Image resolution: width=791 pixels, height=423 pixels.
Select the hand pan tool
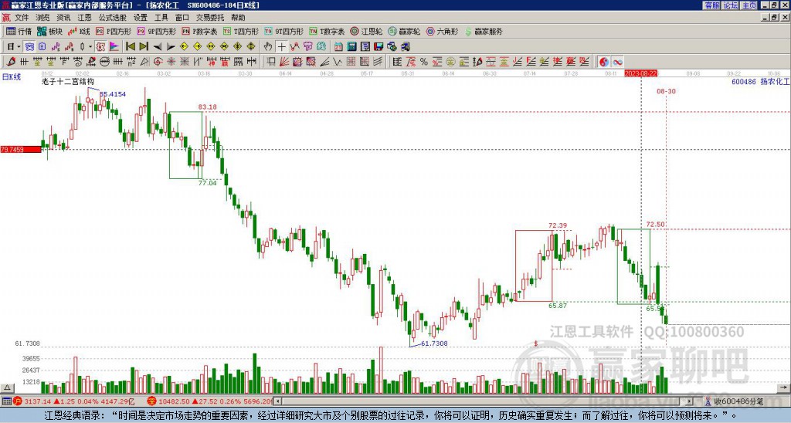(x=268, y=47)
